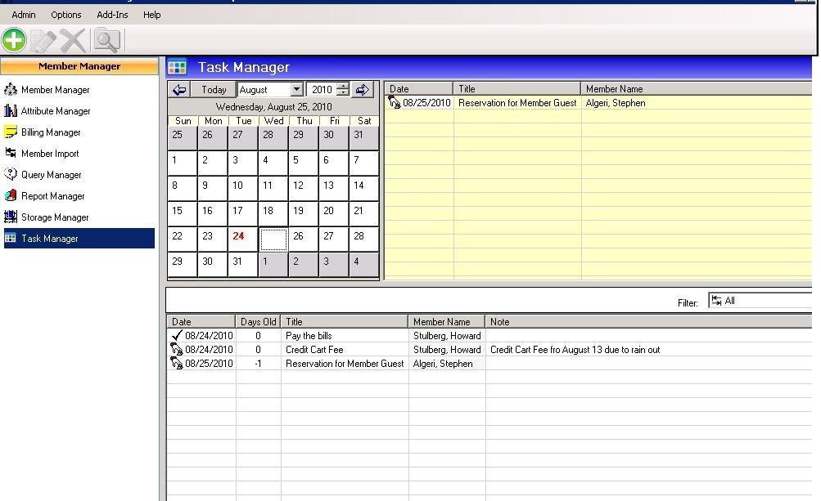
Task: Go to previous month with left arrow
Action: tap(179, 90)
